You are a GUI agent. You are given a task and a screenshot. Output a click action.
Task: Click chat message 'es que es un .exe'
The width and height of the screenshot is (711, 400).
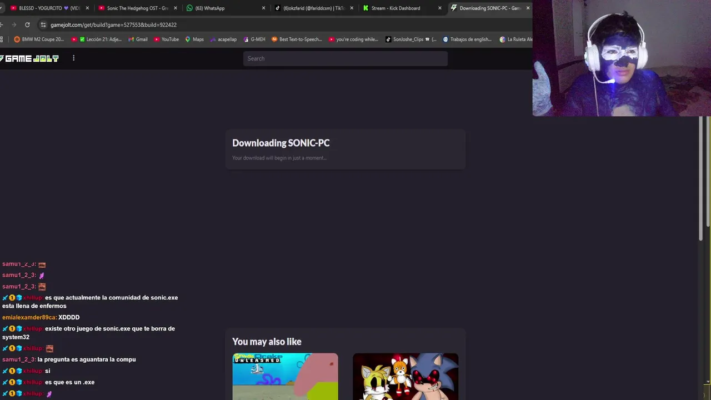pos(69,382)
